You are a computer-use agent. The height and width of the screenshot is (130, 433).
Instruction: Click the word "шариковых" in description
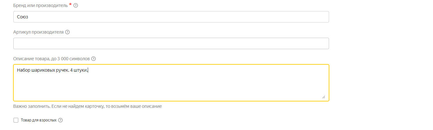click(x=43, y=70)
